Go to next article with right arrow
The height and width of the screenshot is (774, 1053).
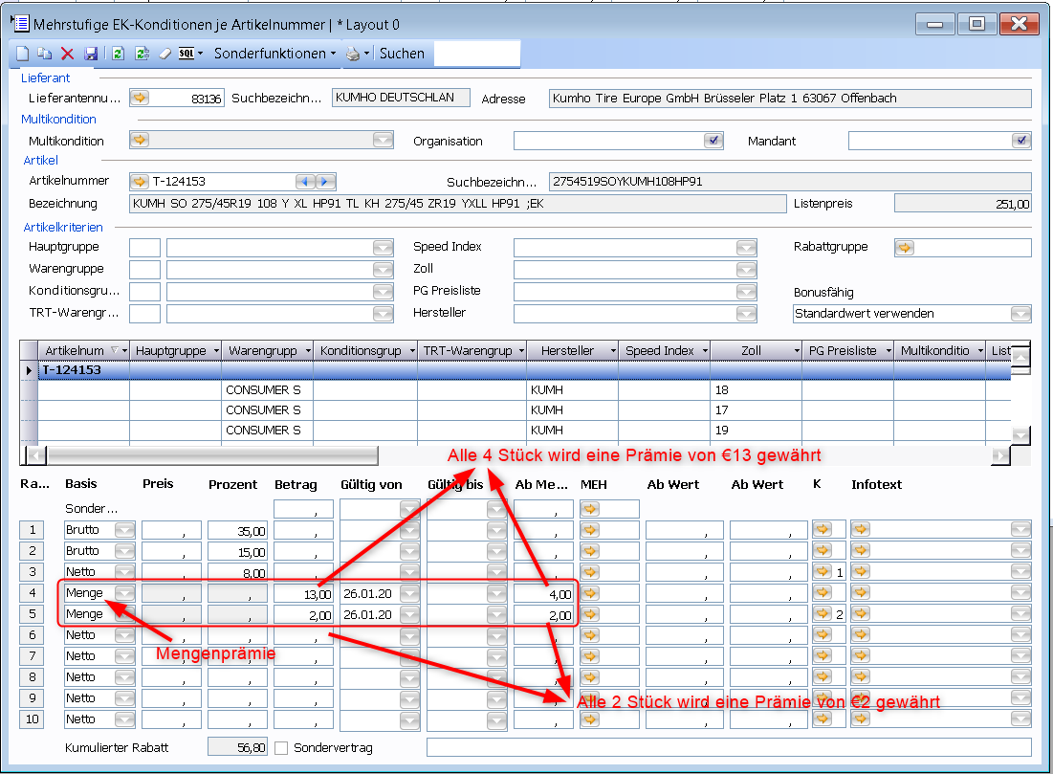tap(327, 181)
